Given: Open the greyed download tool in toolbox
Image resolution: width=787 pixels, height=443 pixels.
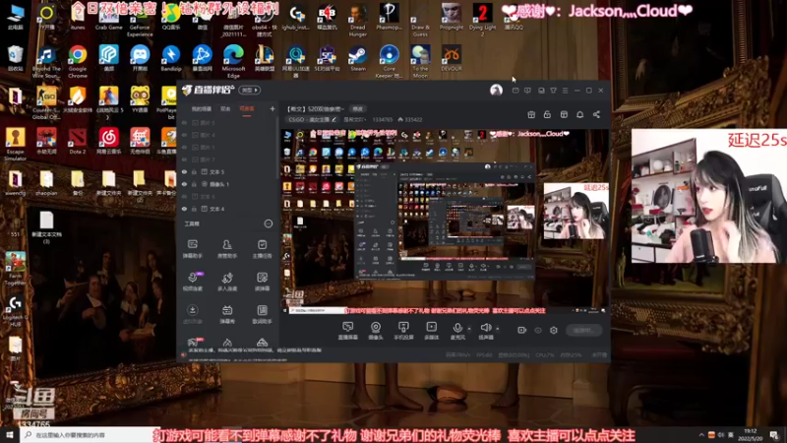Looking at the screenshot, I should coord(192,314).
